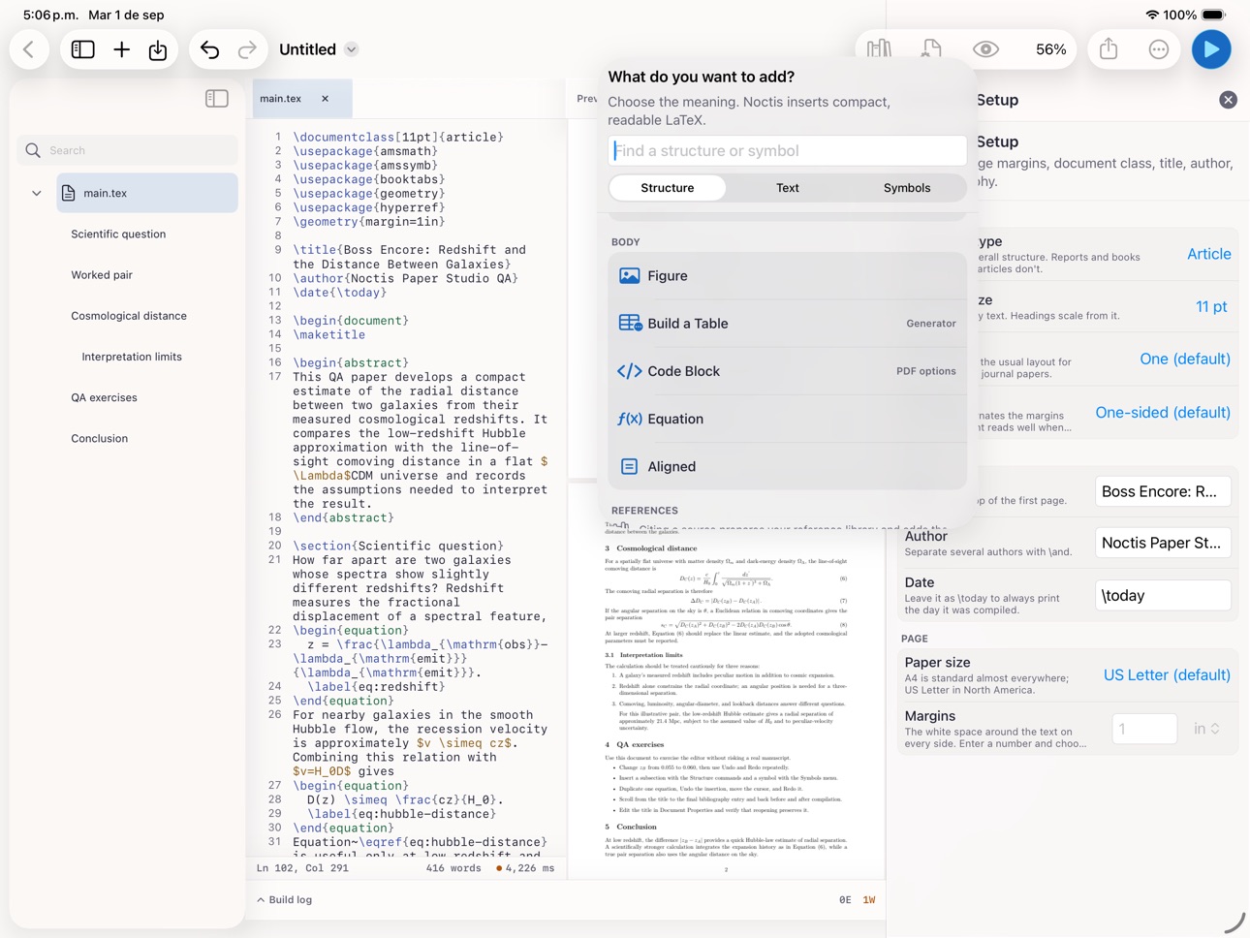Edit the Margins number field
1250x938 pixels.
tap(1144, 729)
